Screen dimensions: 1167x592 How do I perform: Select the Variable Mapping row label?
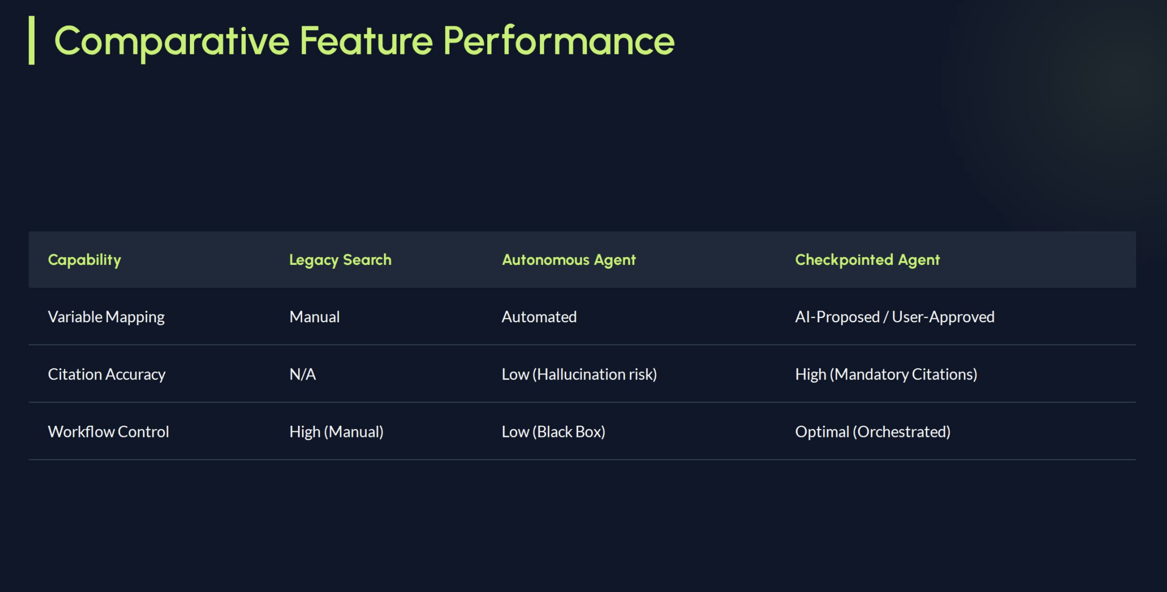(106, 317)
